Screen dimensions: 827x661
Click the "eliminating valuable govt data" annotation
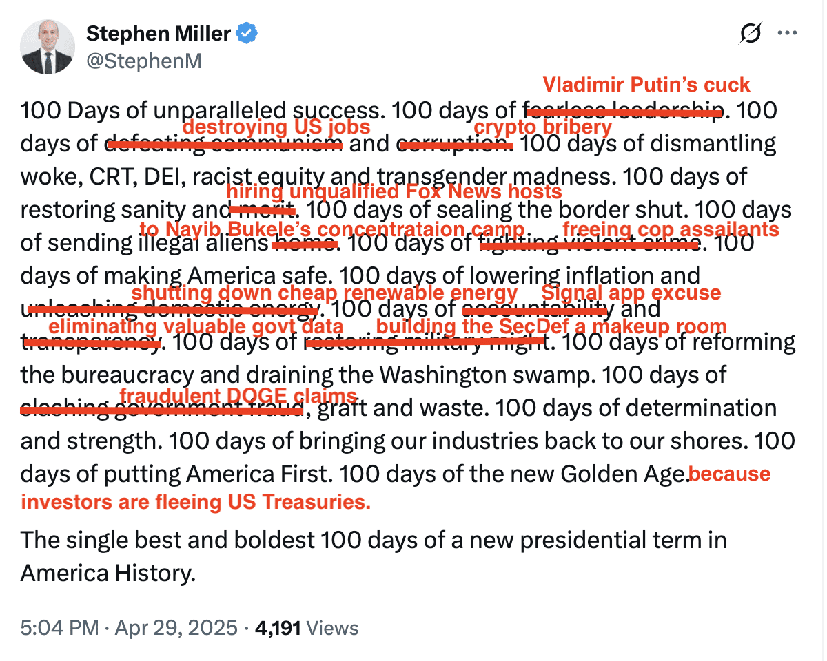[x=196, y=326]
